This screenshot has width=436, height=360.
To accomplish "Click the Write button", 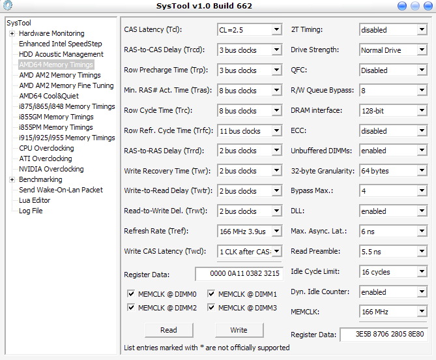I will [239, 330].
